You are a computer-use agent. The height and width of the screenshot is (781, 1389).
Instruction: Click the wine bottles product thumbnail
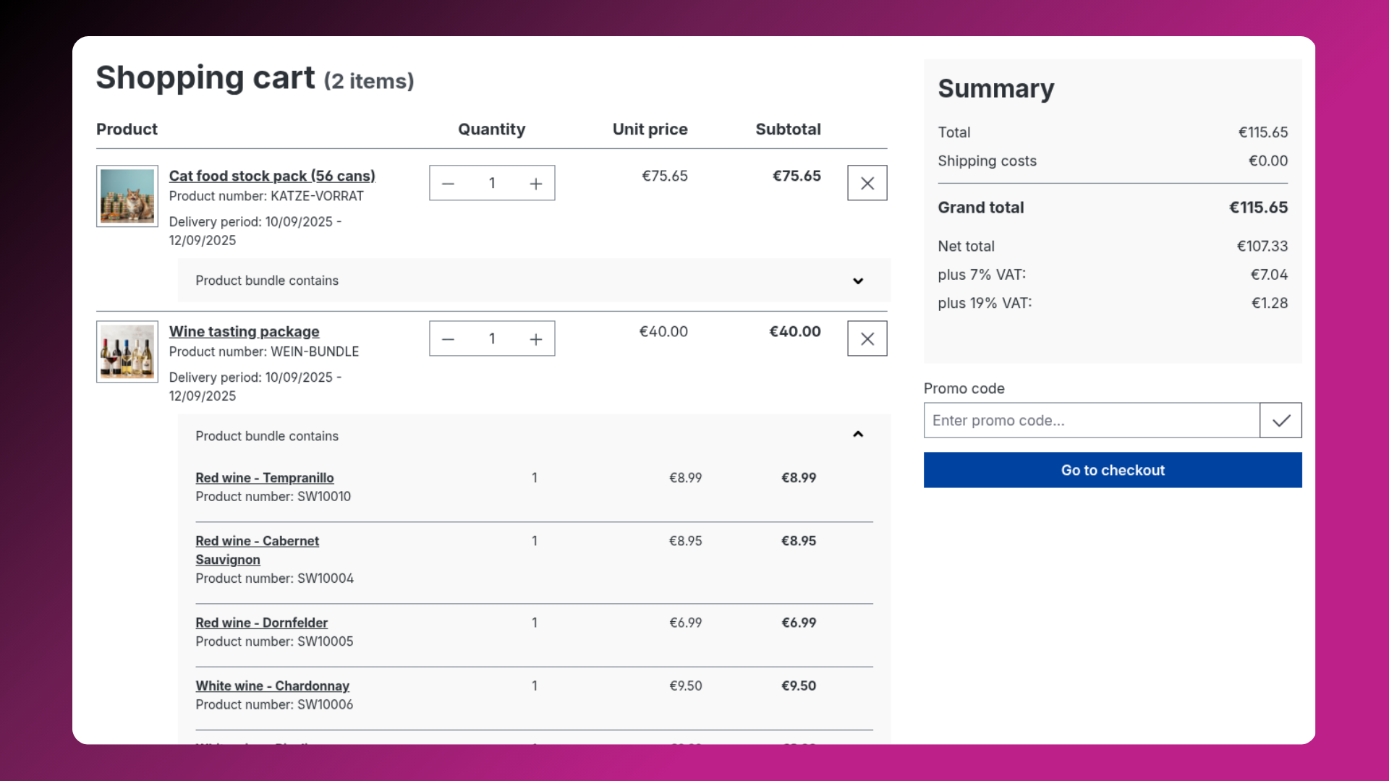pos(127,351)
